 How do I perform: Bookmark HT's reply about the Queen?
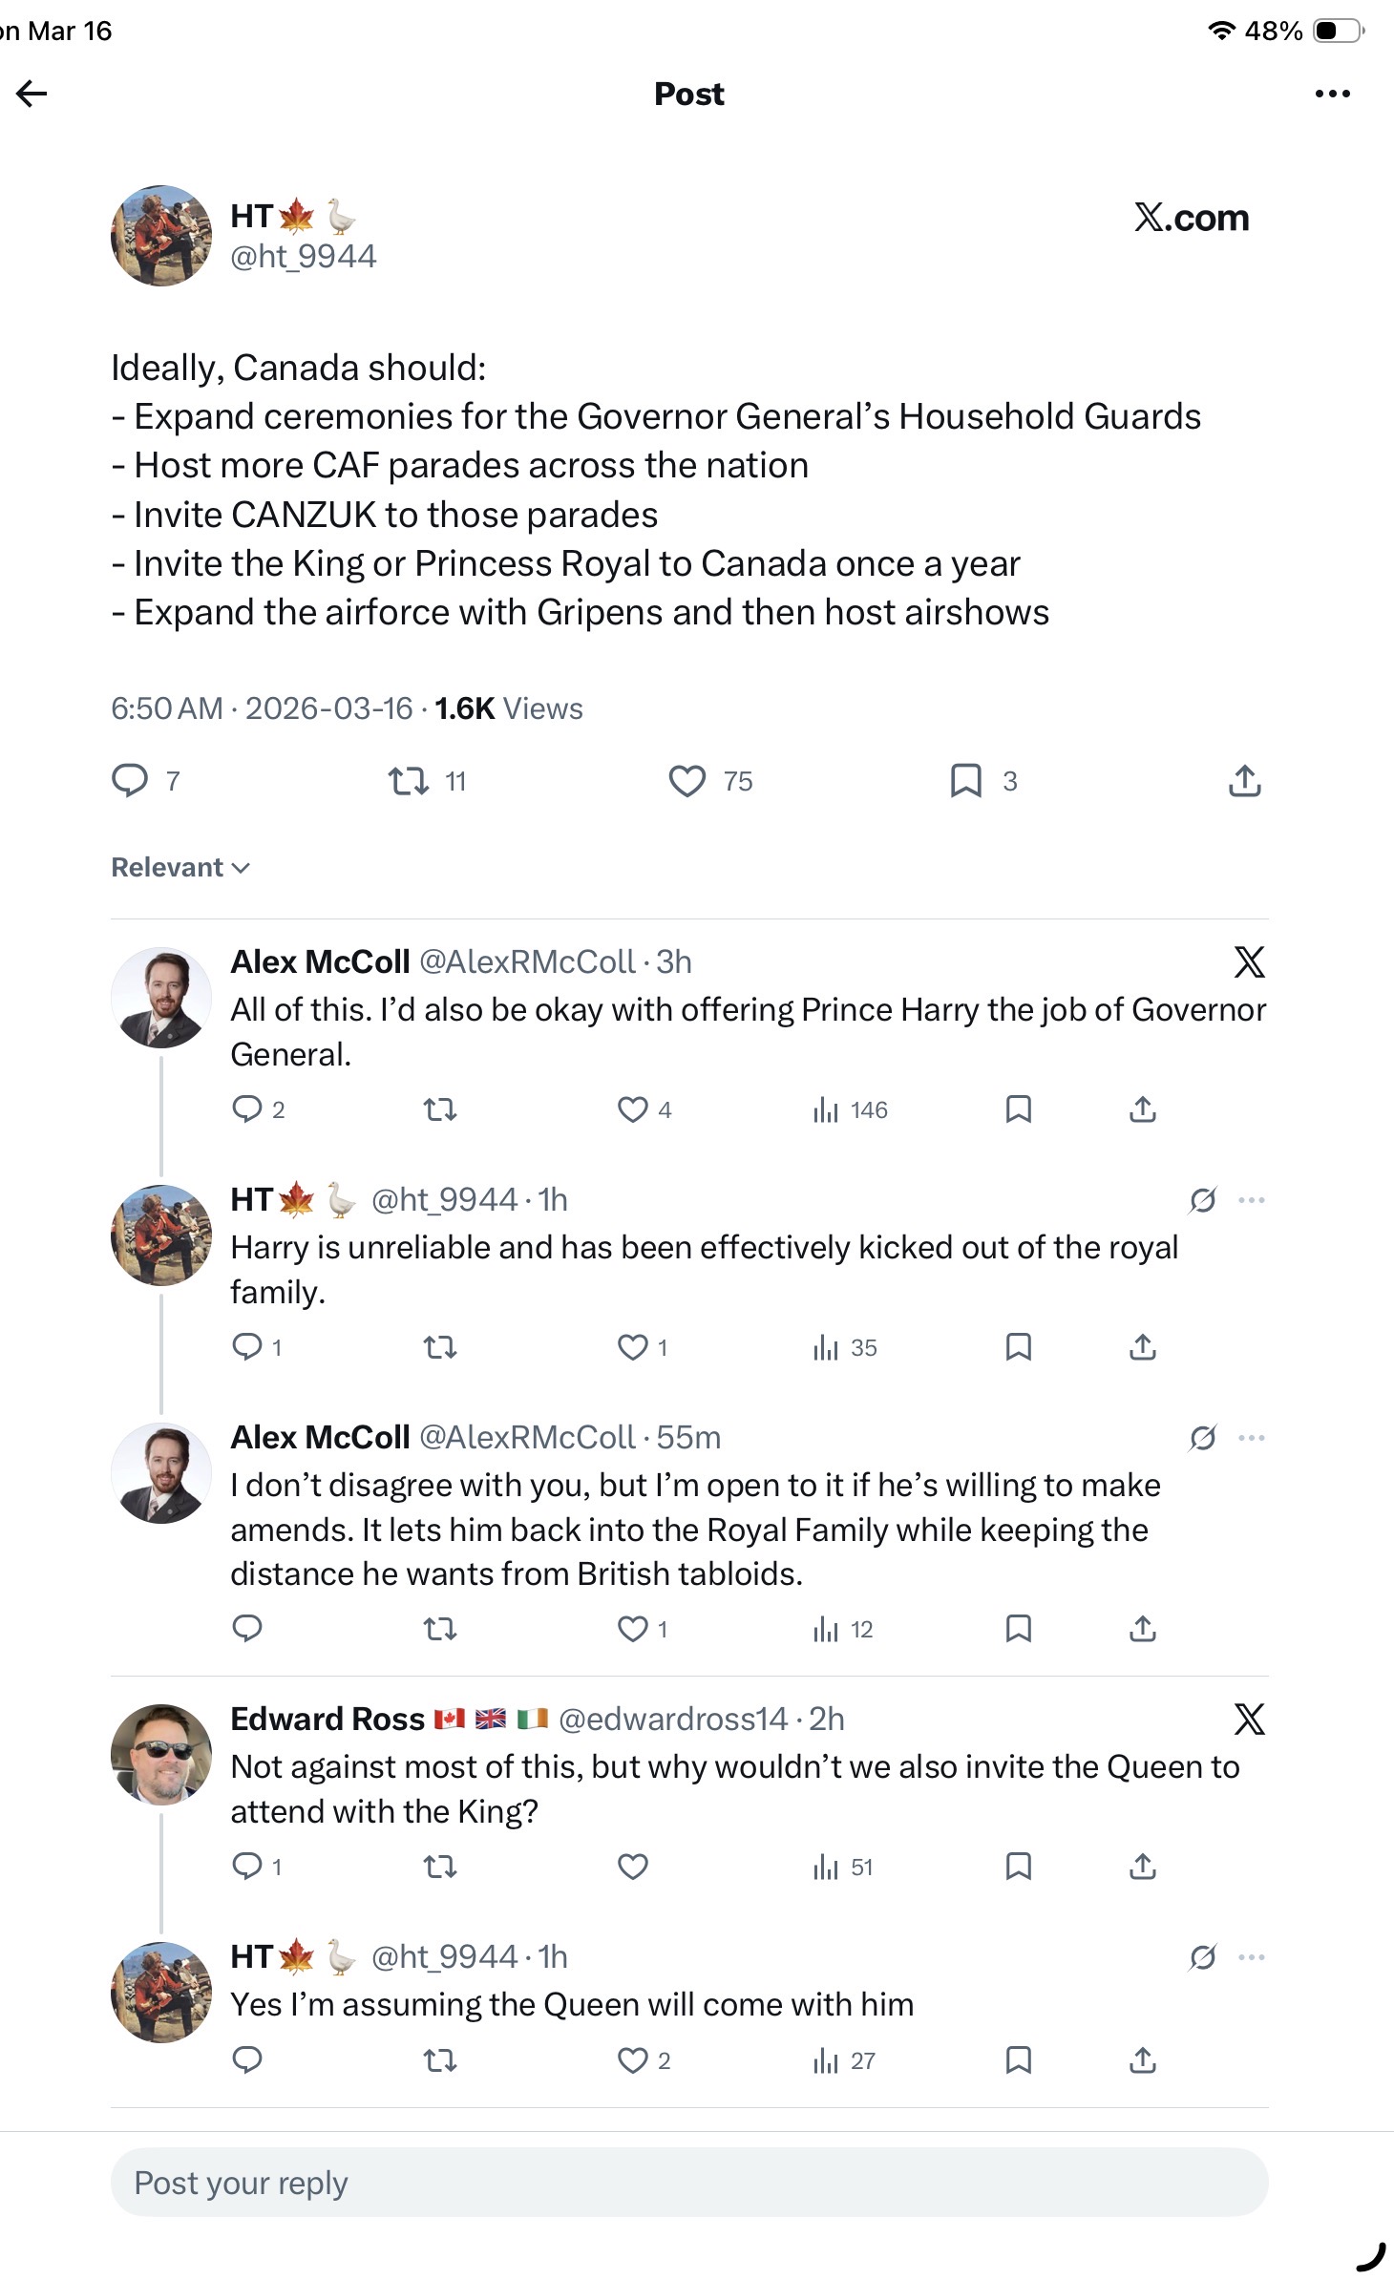pyautogui.click(x=1019, y=2060)
